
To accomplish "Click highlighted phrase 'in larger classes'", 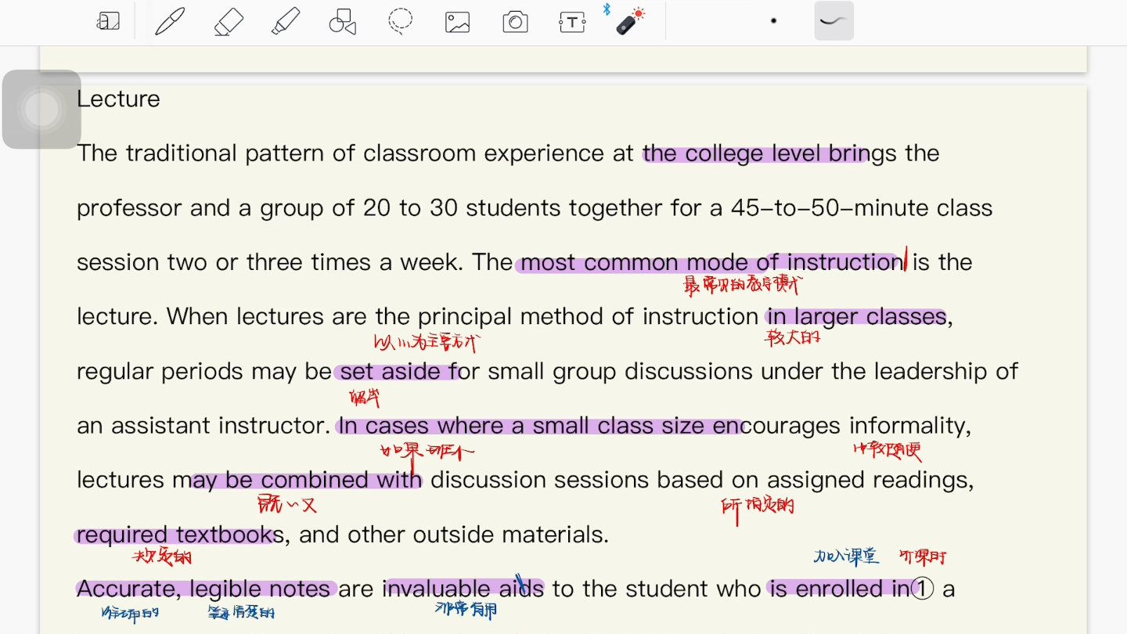I will pos(856,316).
